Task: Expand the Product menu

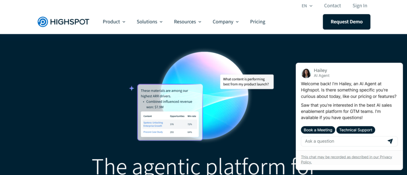Action: pyautogui.click(x=114, y=22)
